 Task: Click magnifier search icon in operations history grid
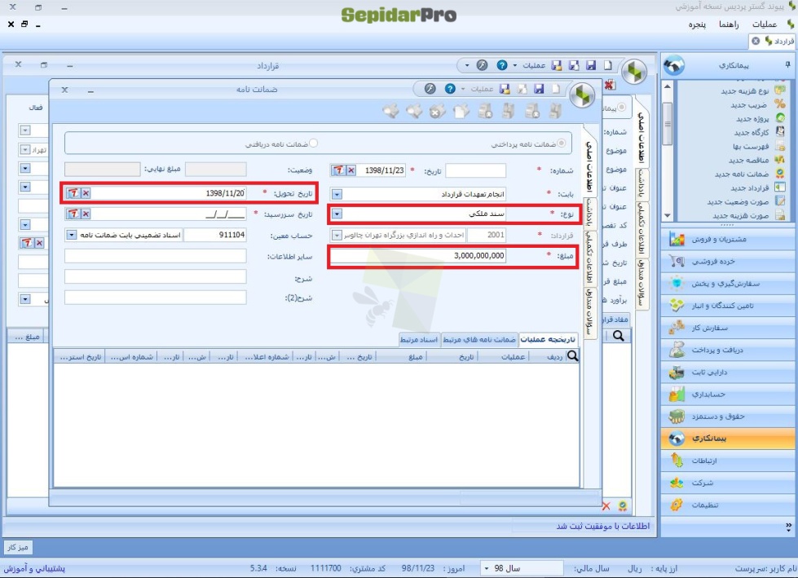pos(572,356)
